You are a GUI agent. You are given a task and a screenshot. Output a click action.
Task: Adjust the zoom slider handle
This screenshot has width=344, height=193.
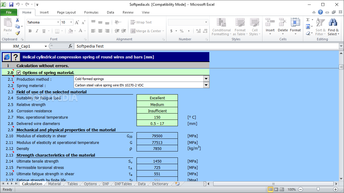pos(318,189)
